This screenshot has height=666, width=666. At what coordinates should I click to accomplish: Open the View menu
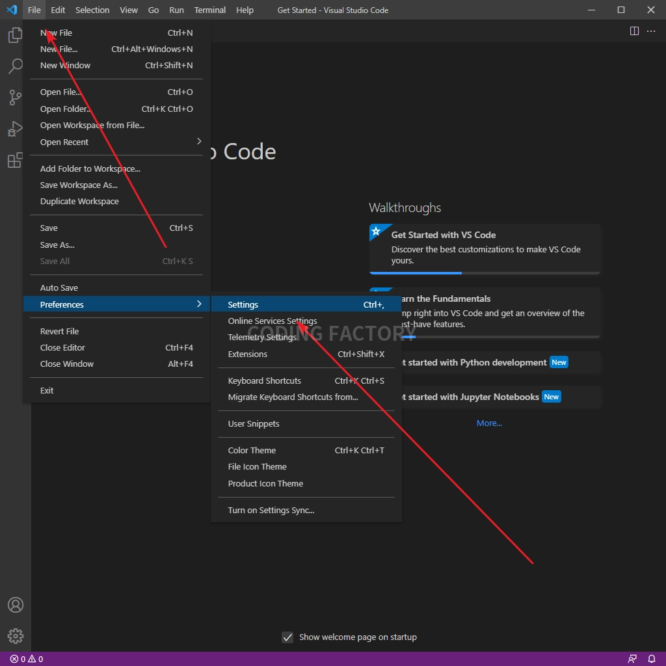pos(128,10)
